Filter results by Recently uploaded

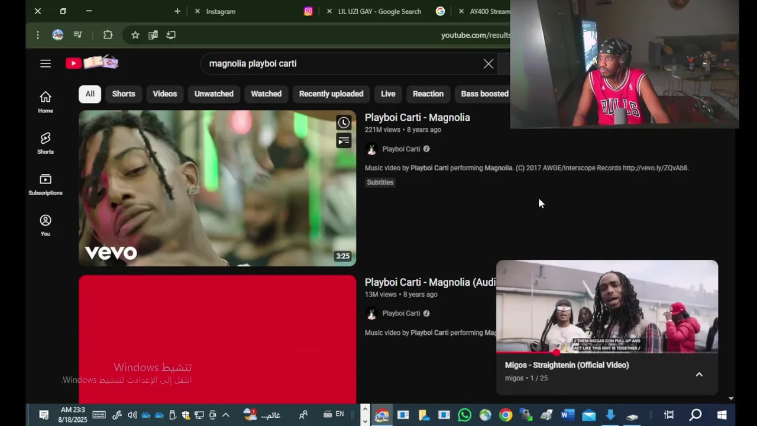pos(331,93)
